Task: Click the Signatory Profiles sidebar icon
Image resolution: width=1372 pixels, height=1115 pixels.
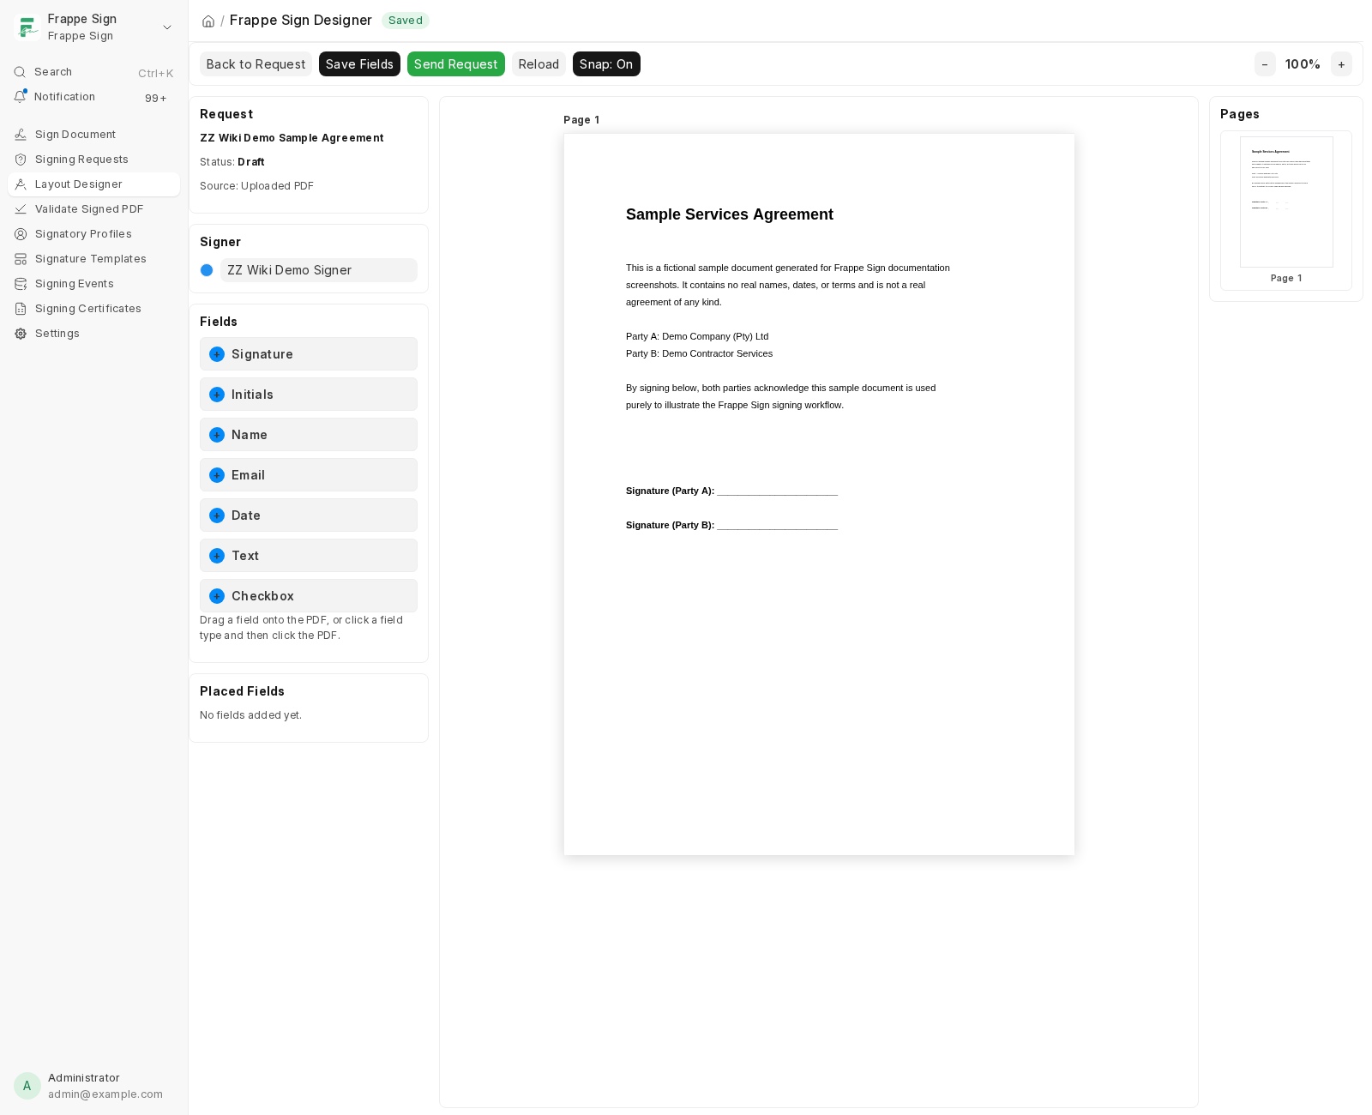Action: [x=21, y=234]
